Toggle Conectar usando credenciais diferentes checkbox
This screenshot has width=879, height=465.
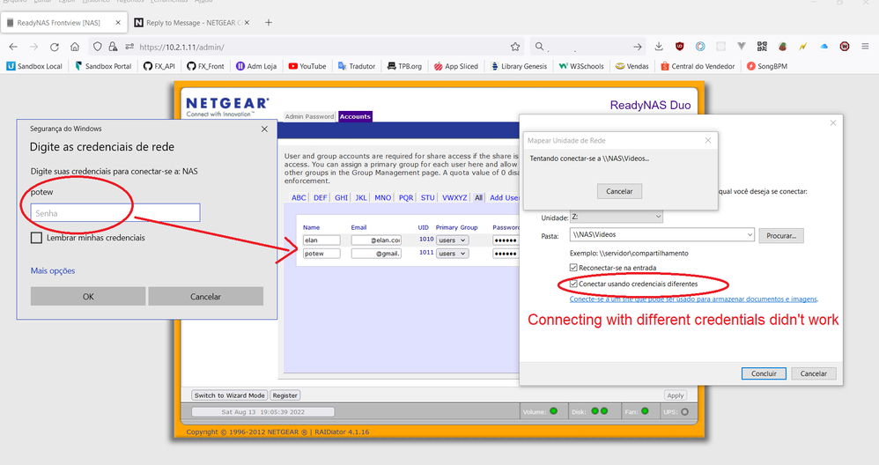click(573, 284)
